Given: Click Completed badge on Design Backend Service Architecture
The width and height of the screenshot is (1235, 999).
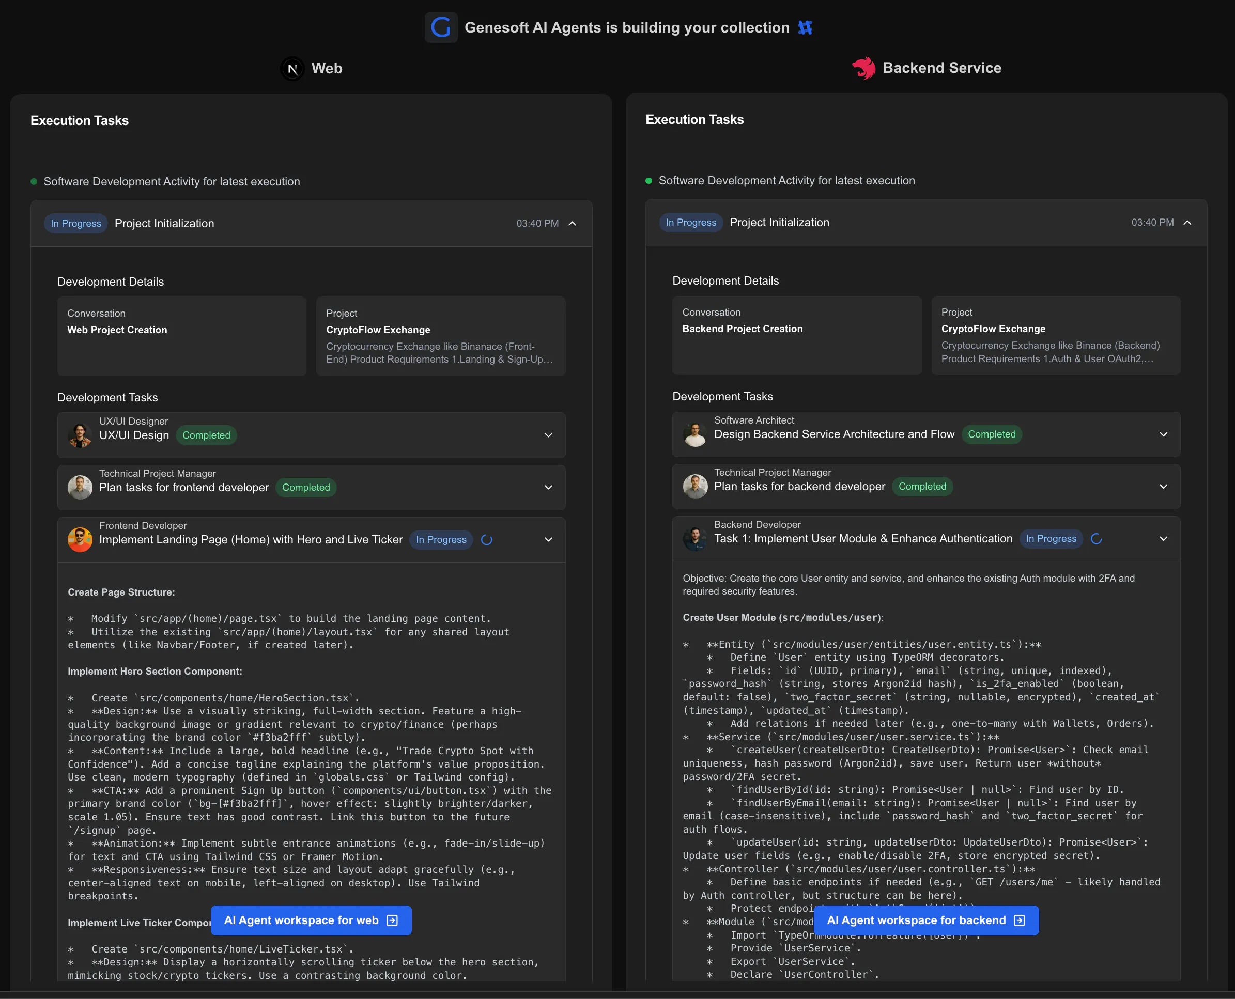Looking at the screenshot, I should tap(992, 434).
